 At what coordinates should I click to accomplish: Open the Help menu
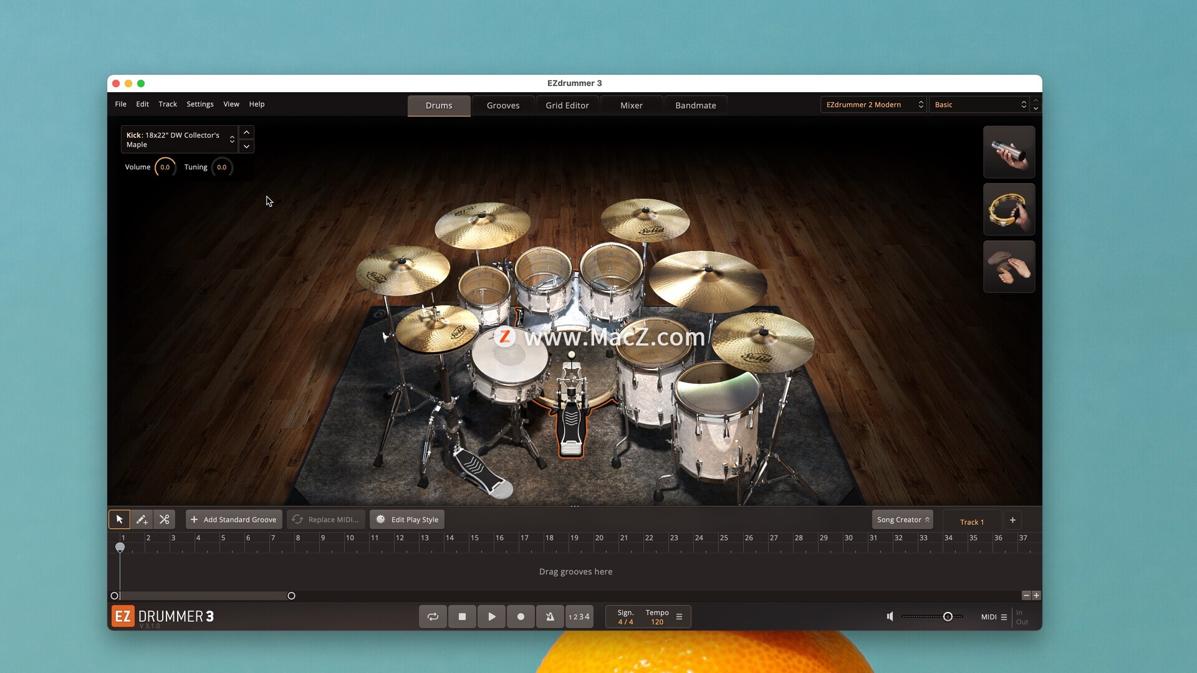[x=257, y=104]
